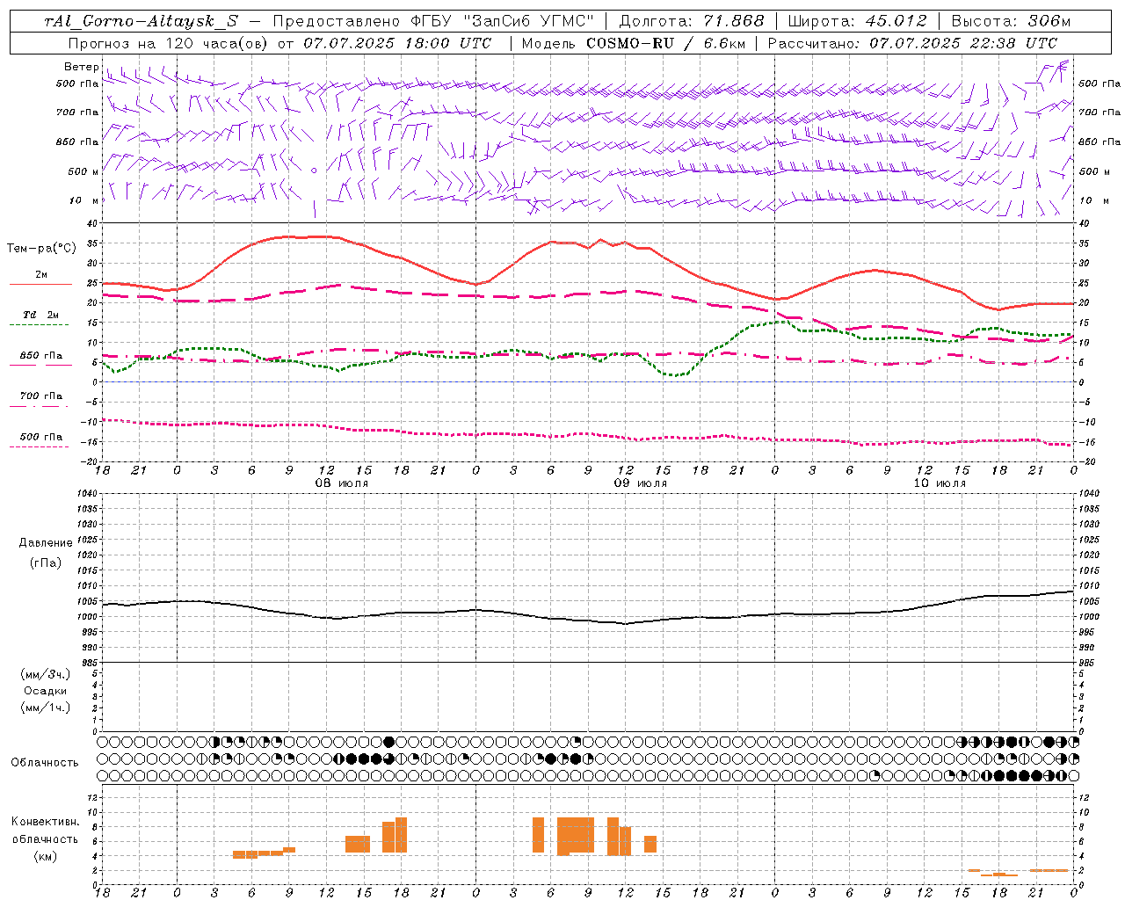Viewport: 1125px width, 900px height.
Task: Click the Осадки precipitation label
Action: point(46,691)
